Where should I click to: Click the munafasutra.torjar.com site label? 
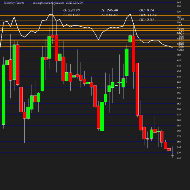49,3
